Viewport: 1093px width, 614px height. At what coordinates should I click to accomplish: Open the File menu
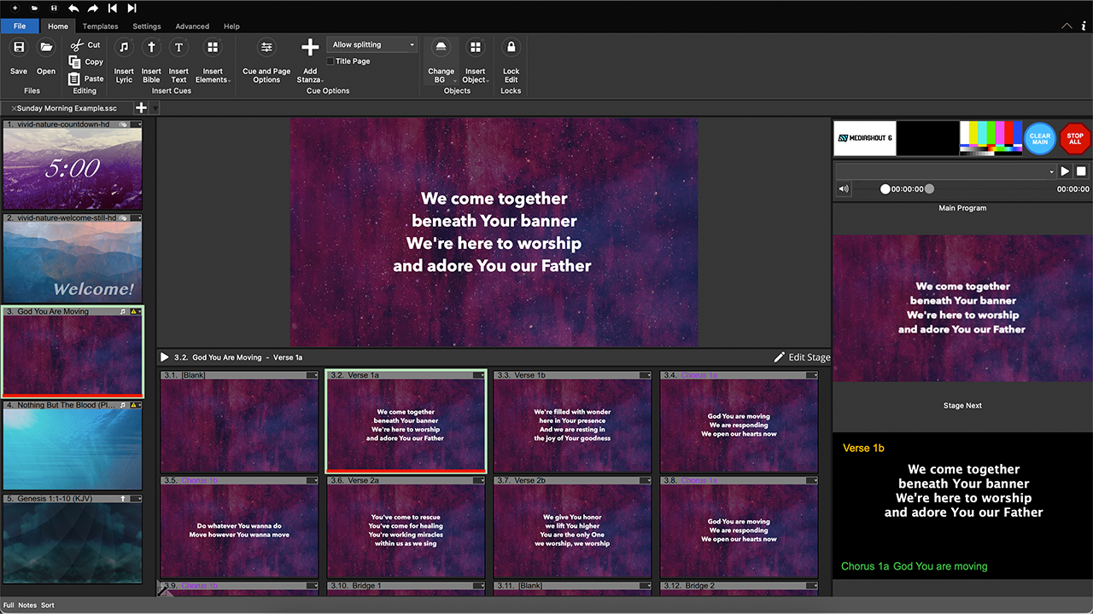pyautogui.click(x=20, y=26)
